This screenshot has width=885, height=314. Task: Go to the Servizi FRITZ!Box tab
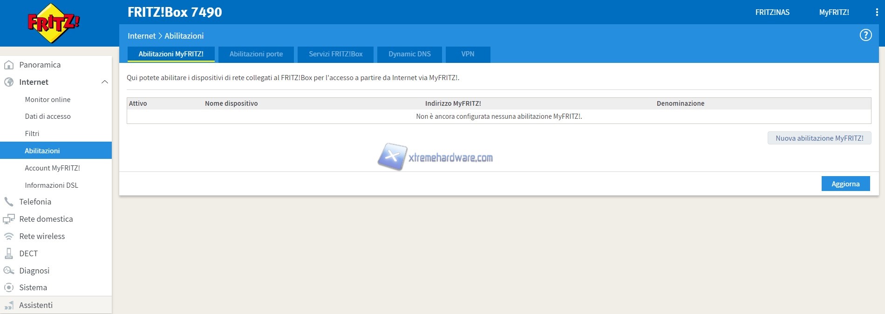(335, 54)
